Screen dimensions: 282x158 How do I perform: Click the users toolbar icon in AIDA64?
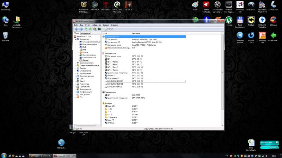(95, 29)
